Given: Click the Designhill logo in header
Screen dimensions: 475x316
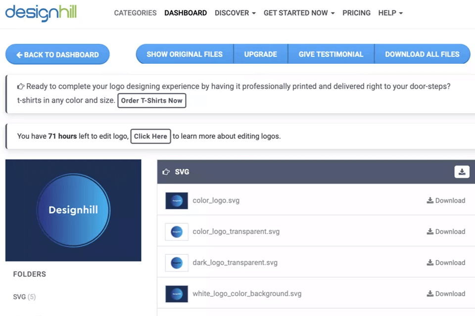Looking at the screenshot, I should pos(41,13).
